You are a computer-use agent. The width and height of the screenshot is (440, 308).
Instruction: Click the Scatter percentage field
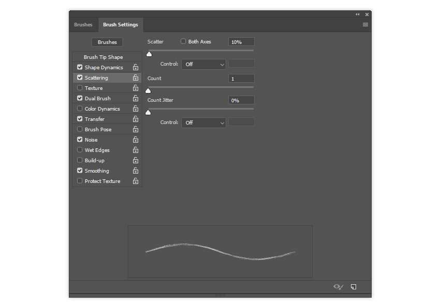tap(241, 42)
